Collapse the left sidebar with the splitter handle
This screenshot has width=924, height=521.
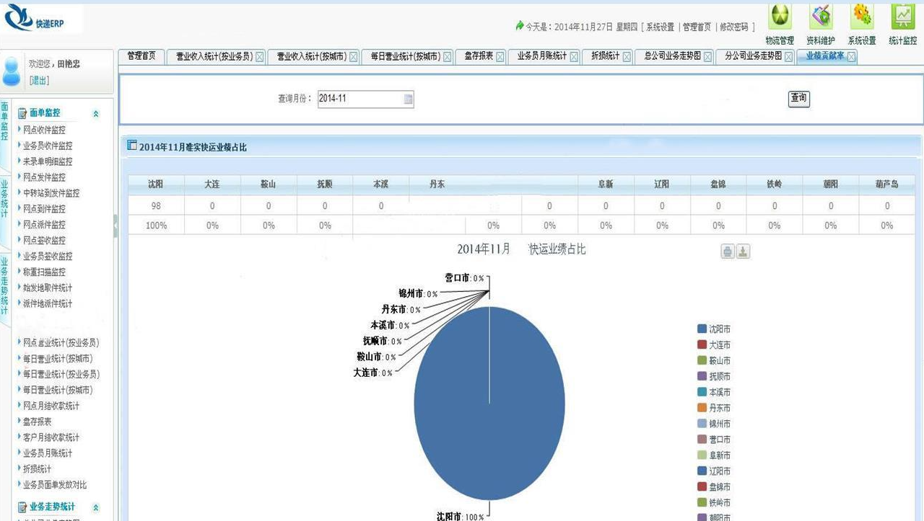coord(115,226)
